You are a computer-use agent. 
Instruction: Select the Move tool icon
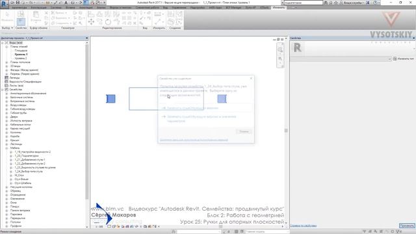91,21
